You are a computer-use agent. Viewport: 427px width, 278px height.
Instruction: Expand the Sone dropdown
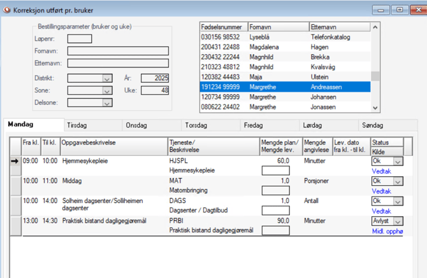pos(106,90)
